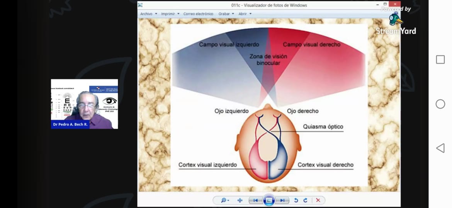Maximize the photo viewer window
This screenshot has width=452, height=208.
[x=385, y=4]
